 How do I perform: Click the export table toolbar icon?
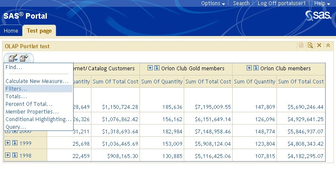[x=24, y=58]
